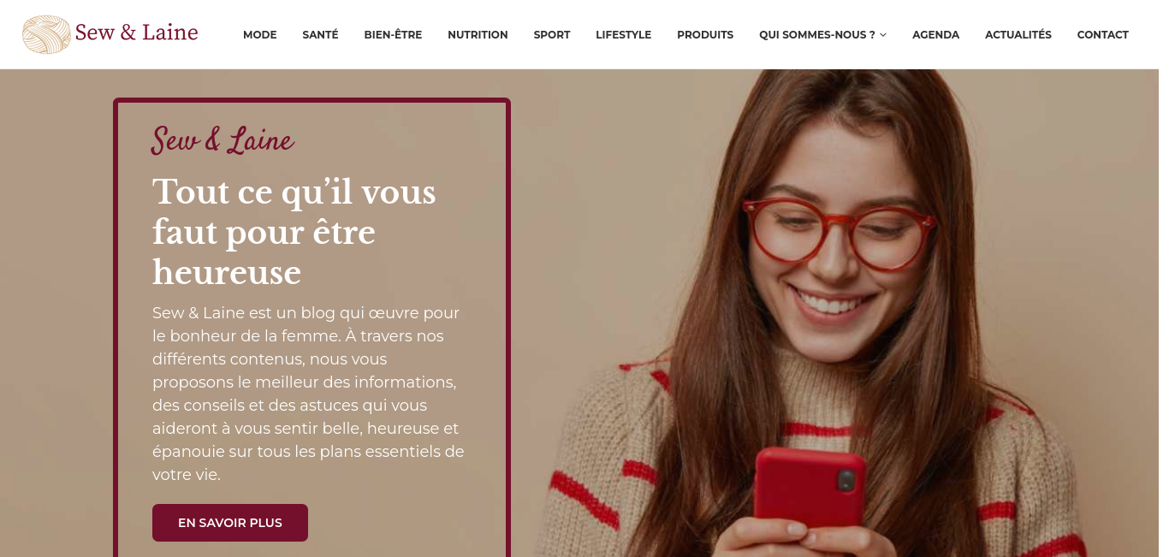Navigate to the SPORT page
Screen dimensions: 1169x557
pyautogui.click(x=552, y=35)
